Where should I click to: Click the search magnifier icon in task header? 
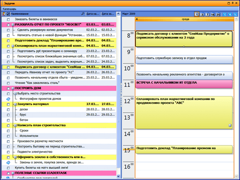pos(83,14)
